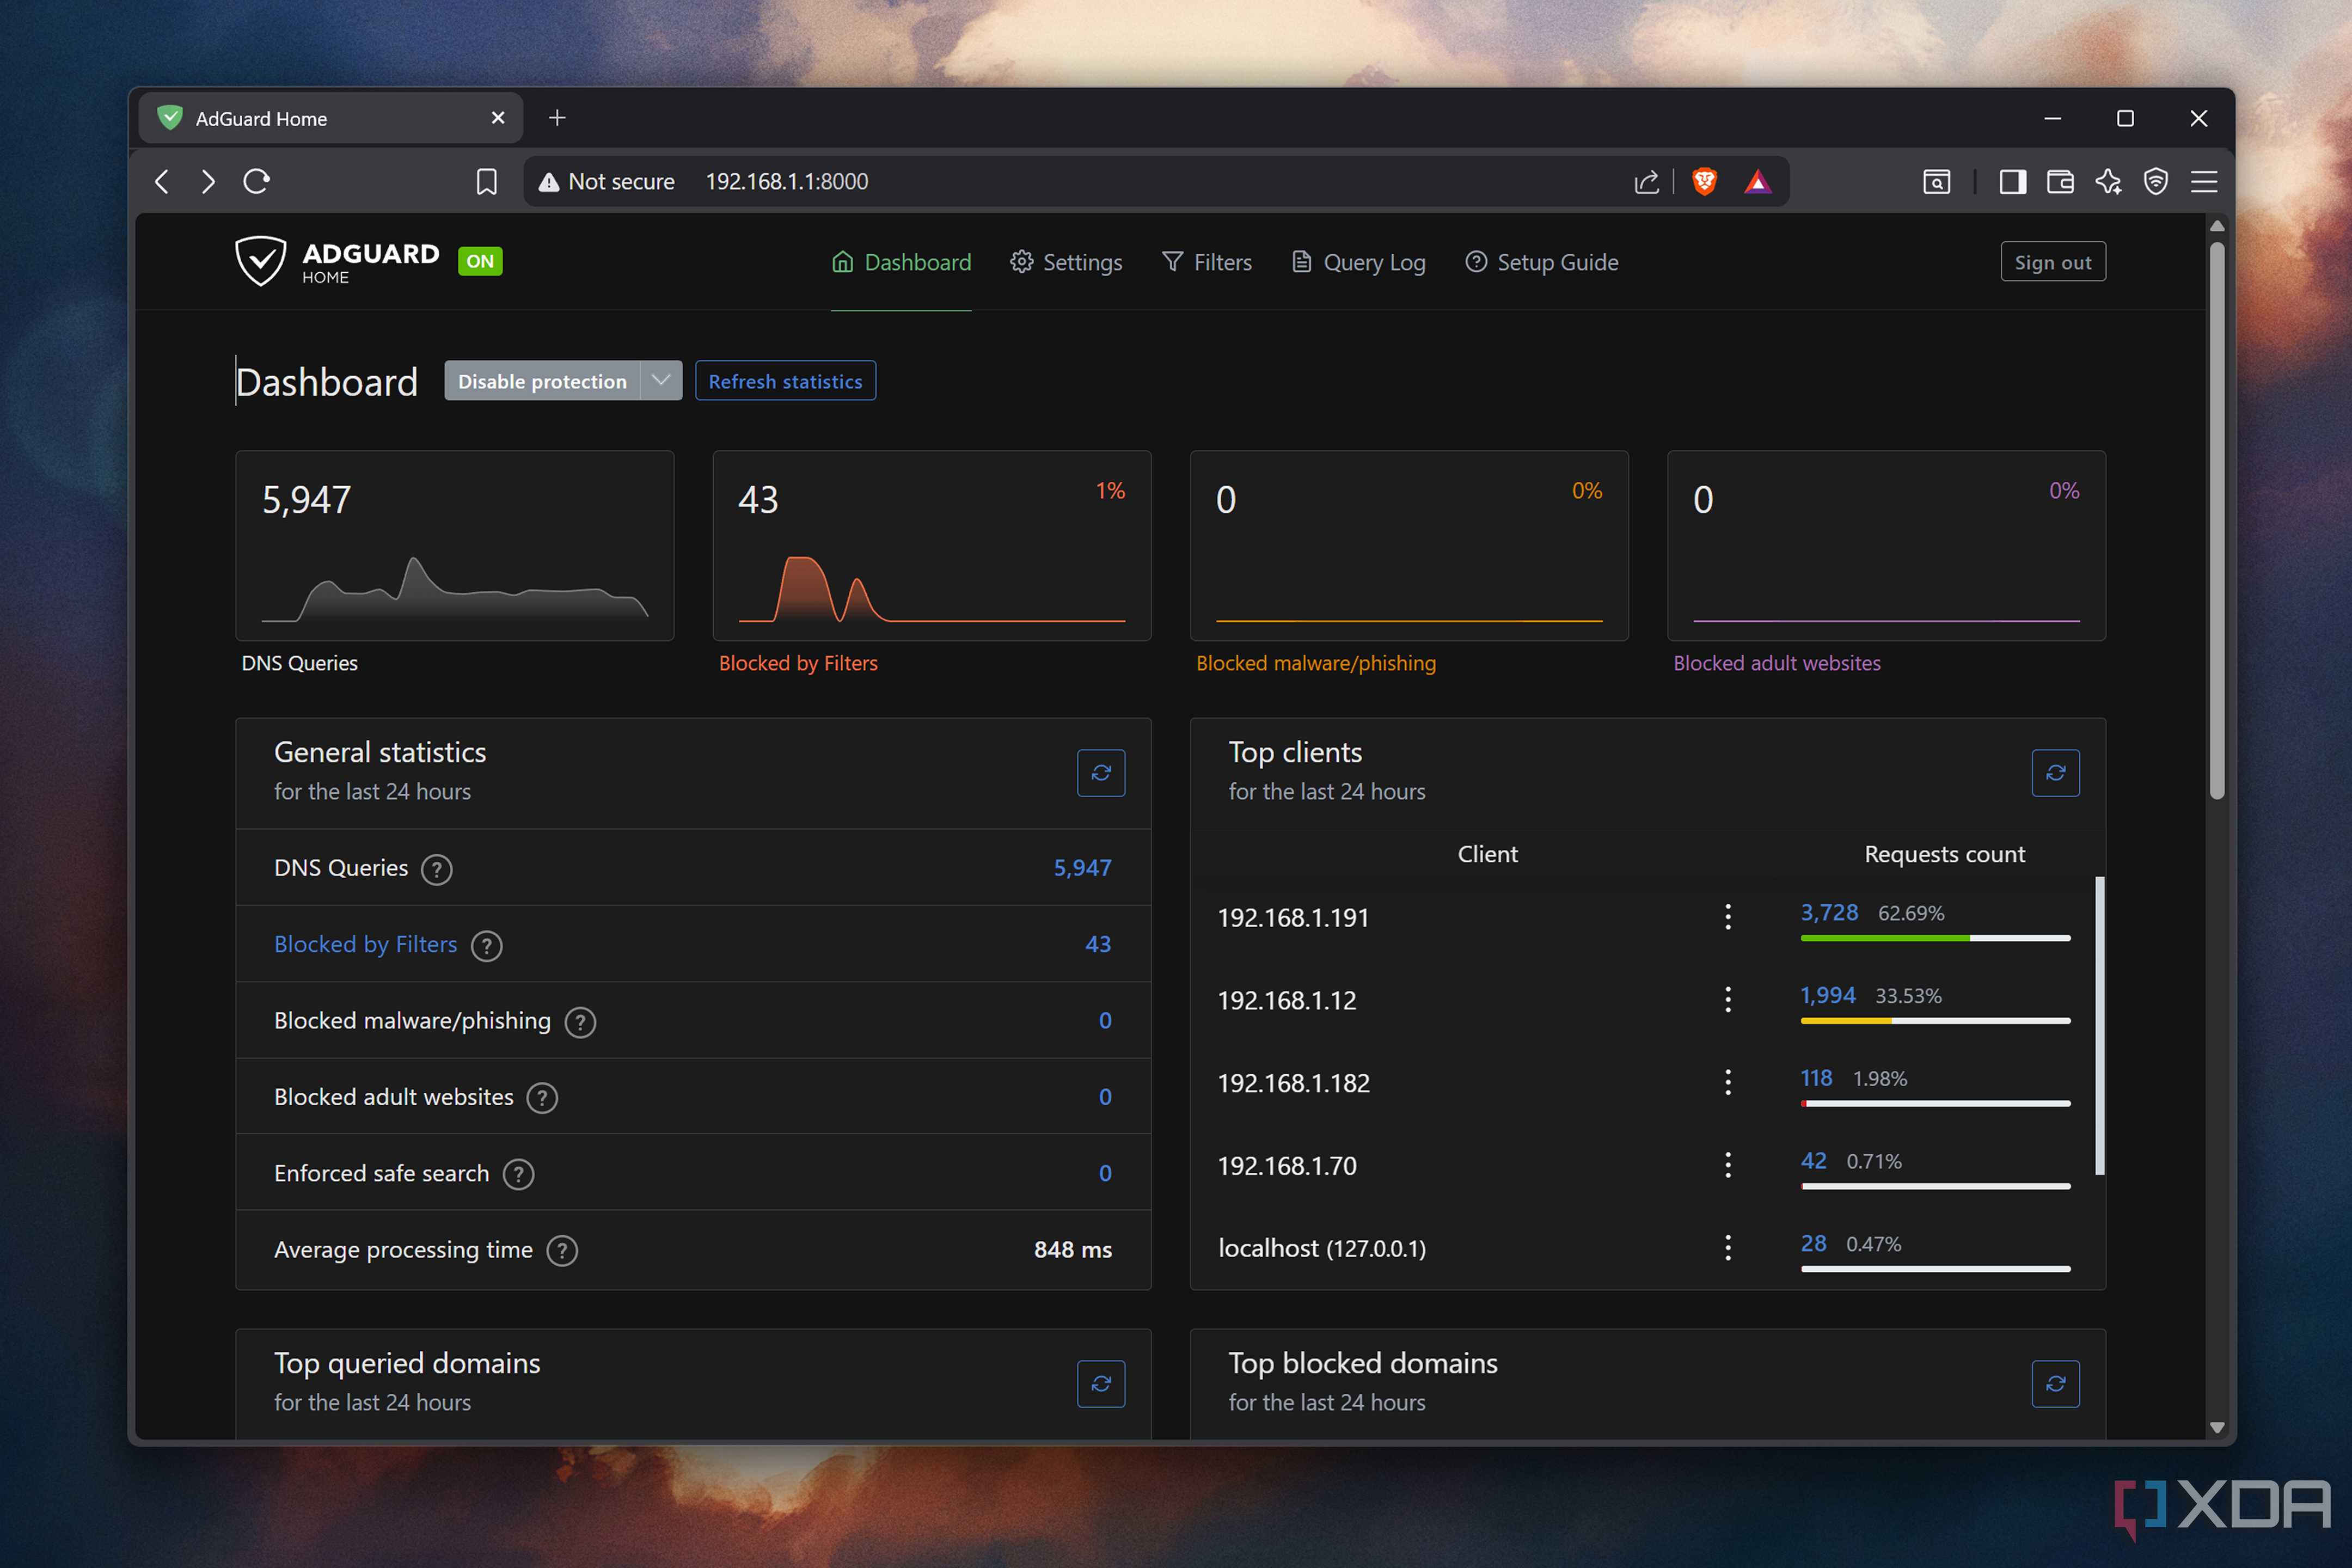Show help for Blocked malware/phishing row
The image size is (2352, 1568).
tap(580, 1022)
